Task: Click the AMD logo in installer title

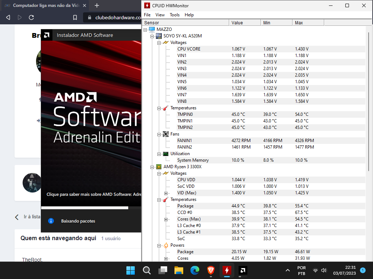Action: click(x=47, y=35)
